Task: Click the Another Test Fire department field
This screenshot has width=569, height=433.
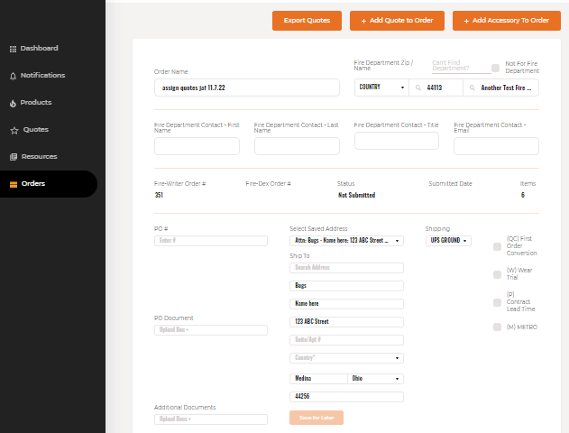Action: 500,88
